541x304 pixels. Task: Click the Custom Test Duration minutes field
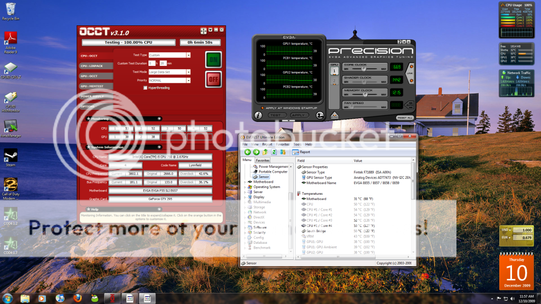point(163,63)
